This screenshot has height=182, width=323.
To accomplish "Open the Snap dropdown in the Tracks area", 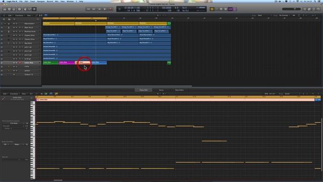I will point(264,15).
